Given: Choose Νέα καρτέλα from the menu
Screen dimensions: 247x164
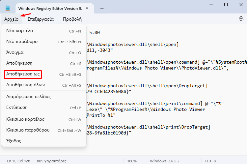Looking at the screenshot, I should pyautogui.click(x=43, y=31).
